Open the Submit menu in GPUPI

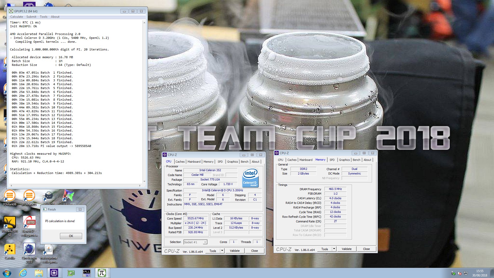tap(31, 17)
